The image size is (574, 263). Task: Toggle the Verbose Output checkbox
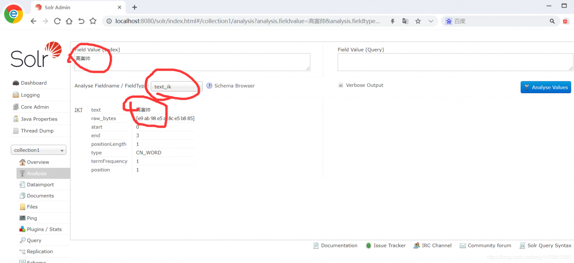(x=341, y=85)
